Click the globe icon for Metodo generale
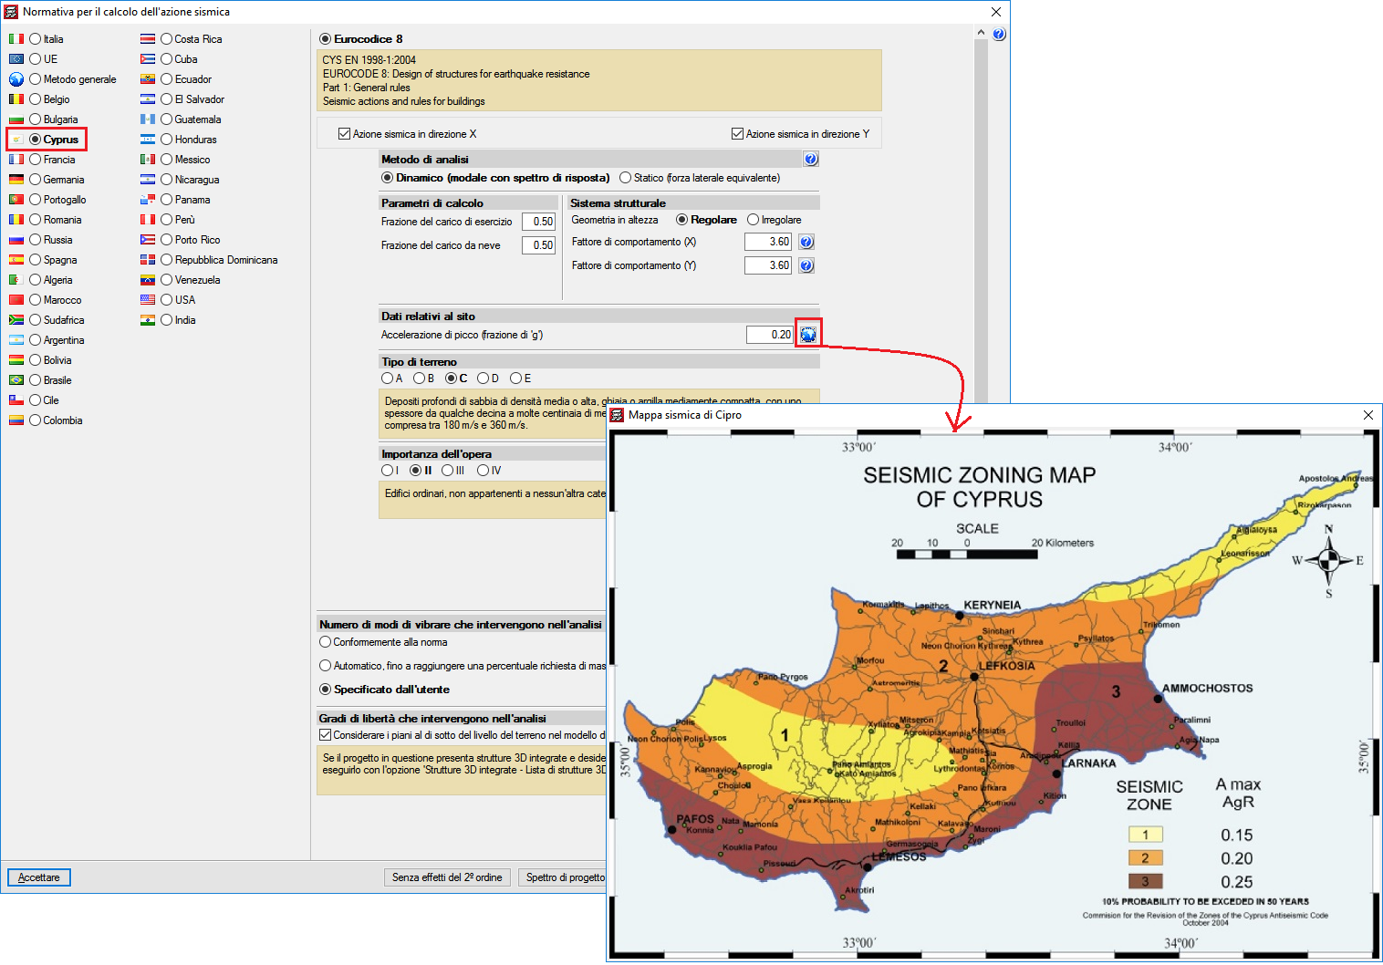This screenshot has height=965, width=1383. [16, 79]
